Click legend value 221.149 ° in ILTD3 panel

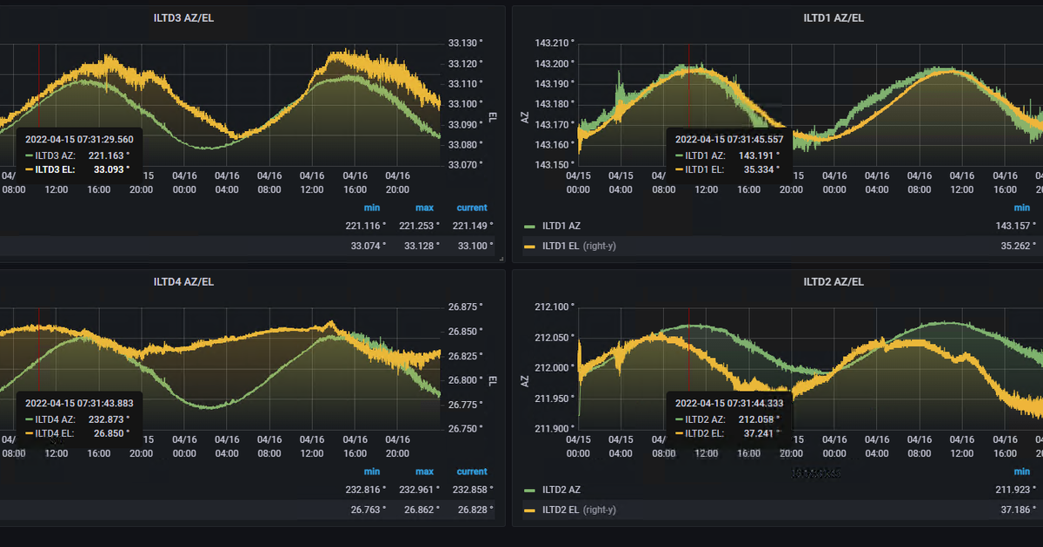(472, 226)
